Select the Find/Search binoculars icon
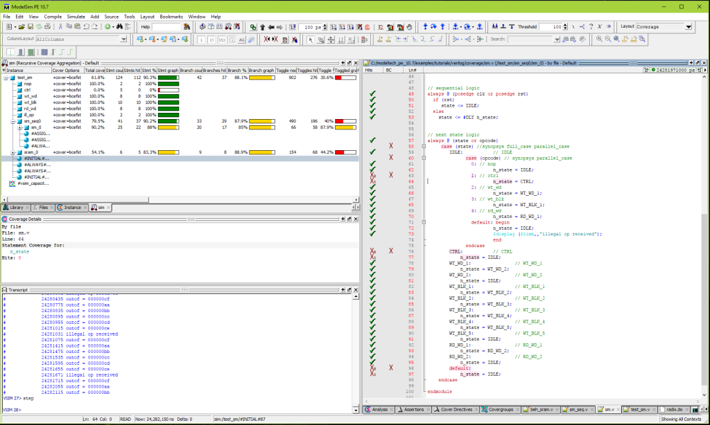 point(119,28)
